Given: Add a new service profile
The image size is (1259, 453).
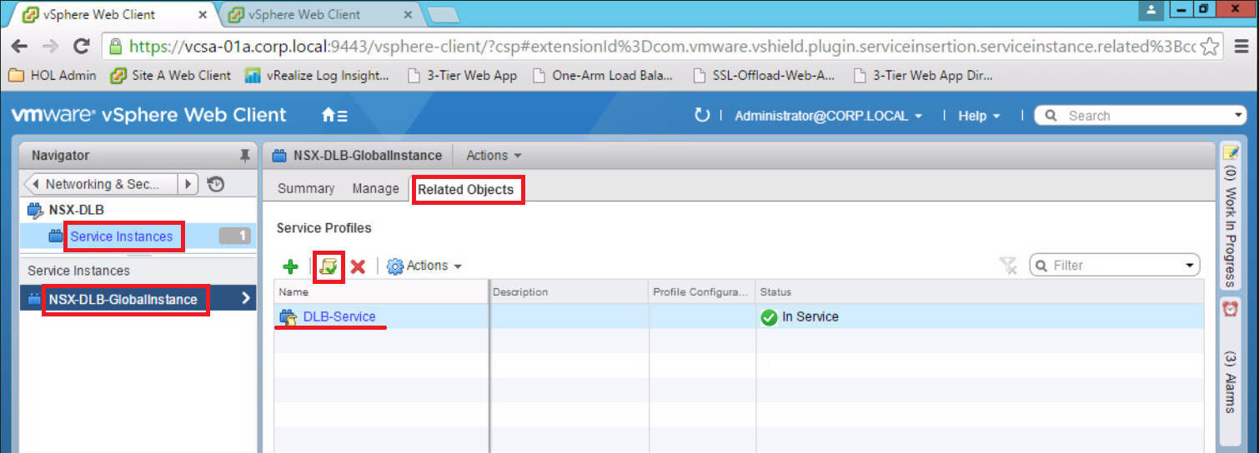Looking at the screenshot, I should pyautogui.click(x=290, y=266).
